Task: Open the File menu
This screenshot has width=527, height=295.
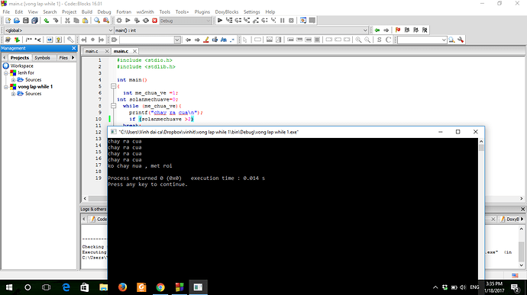Action: coord(6,11)
